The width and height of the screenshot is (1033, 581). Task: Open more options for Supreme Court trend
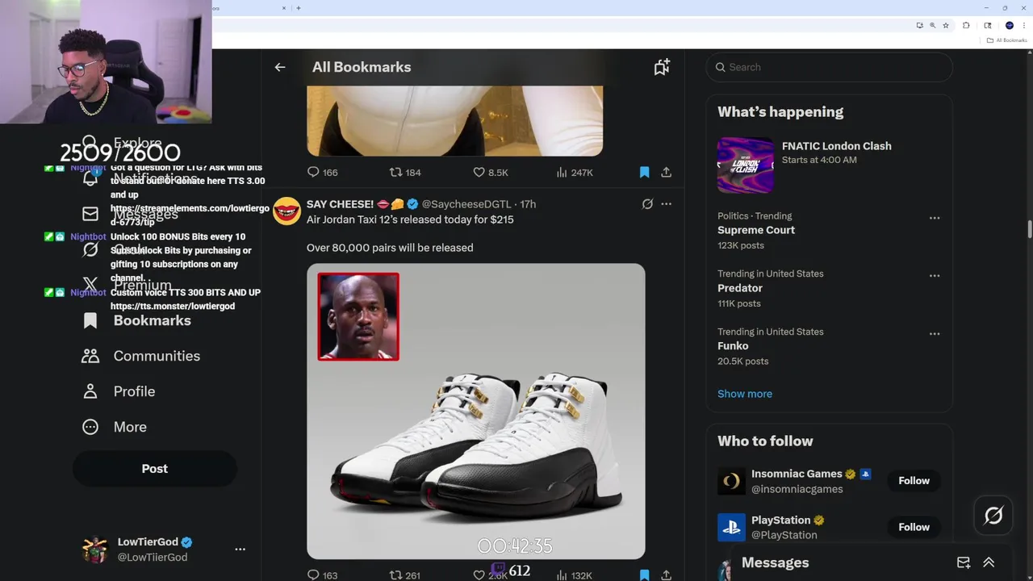click(x=935, y=218)
